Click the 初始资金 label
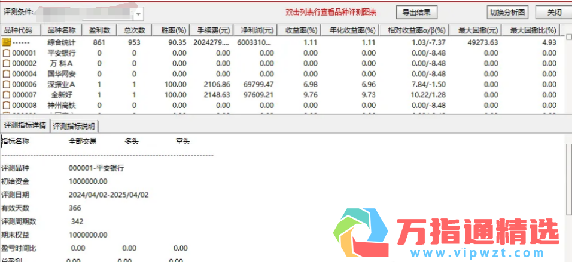Viewport: 572px width, 262px height. [15, 181]
